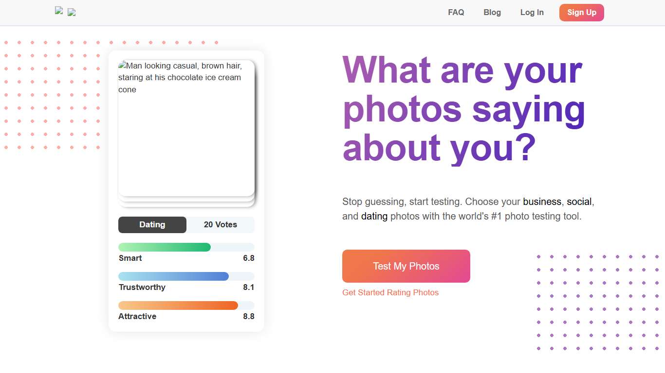Select the 20 Votes tab
The image size is (665, 373).
click(221, 224)
